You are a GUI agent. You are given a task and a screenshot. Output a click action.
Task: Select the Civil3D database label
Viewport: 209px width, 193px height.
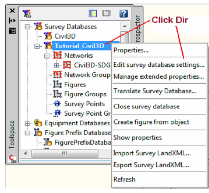(x=65, y=36)
